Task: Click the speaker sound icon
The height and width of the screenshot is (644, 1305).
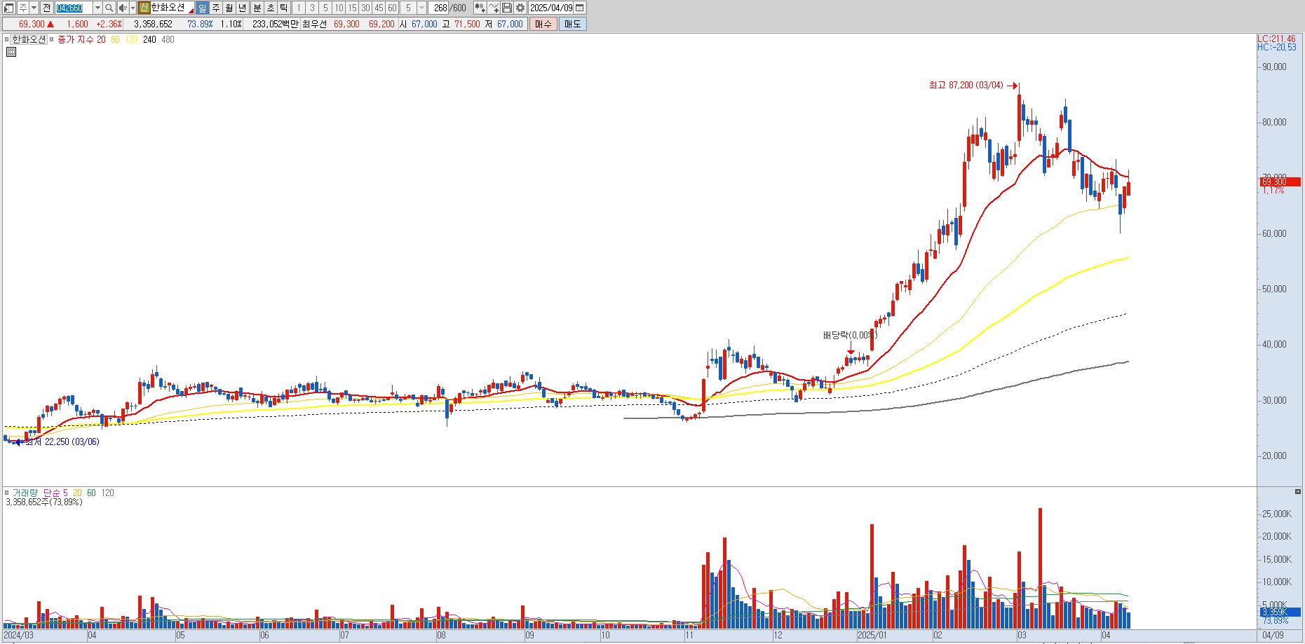Action: (123, 8)
